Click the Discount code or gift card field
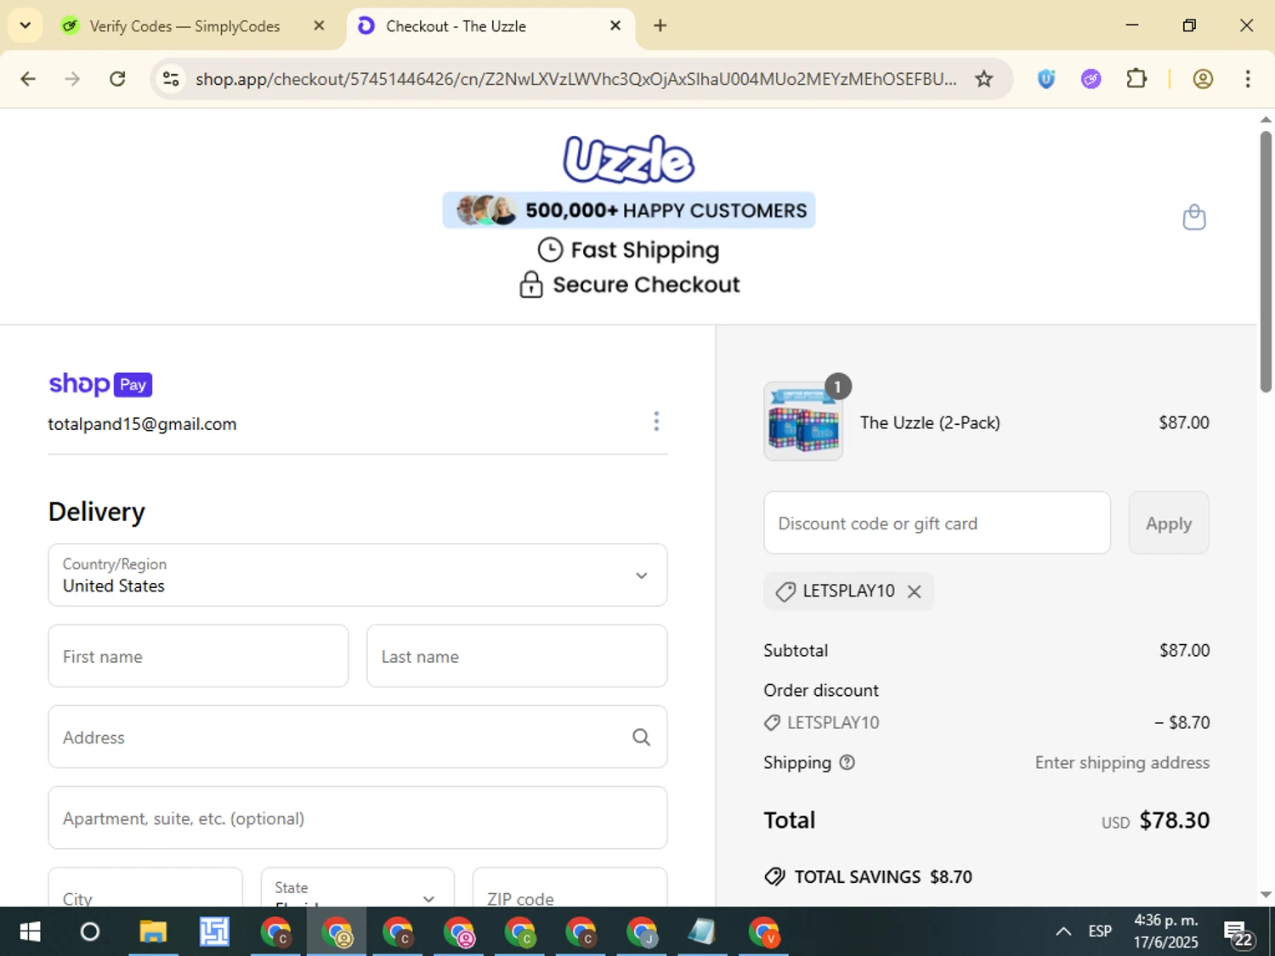 click(x=937, y=523)
